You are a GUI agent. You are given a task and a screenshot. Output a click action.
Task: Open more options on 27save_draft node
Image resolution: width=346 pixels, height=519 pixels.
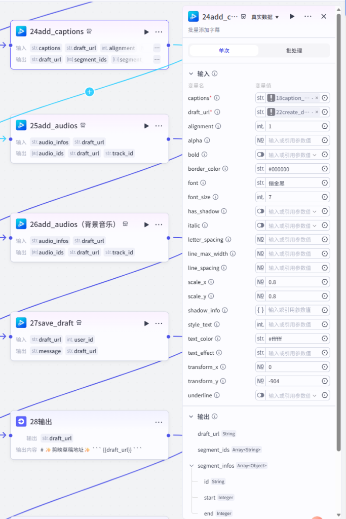(x=159, y=323)
